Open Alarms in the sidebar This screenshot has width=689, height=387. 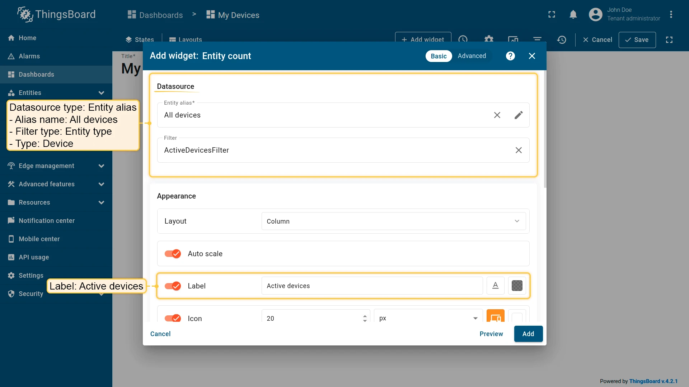pyautogui.click(x=56, y=56)
